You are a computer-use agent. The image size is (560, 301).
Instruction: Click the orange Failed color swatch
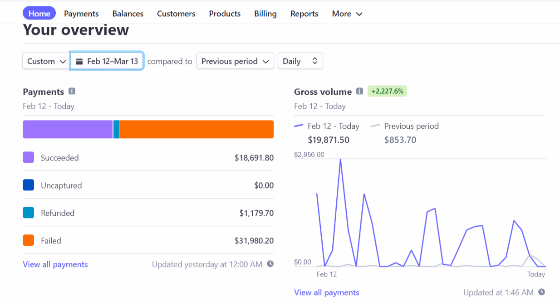pos(29,240)
